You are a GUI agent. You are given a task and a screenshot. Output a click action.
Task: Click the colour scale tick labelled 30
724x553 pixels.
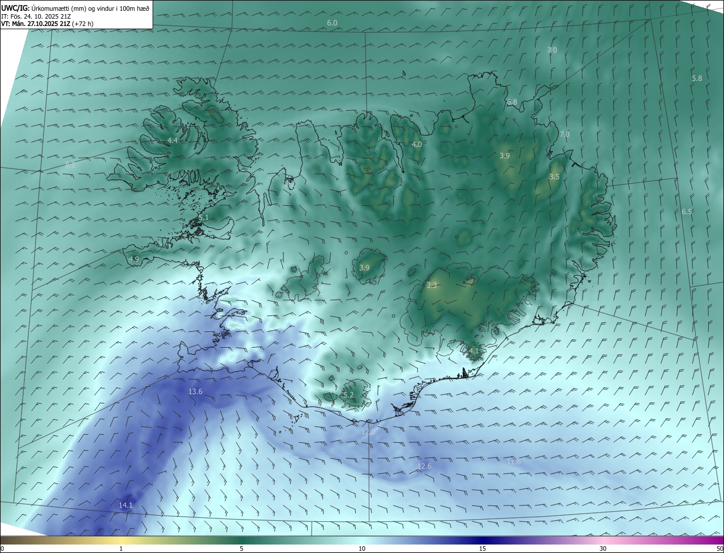pyautogui.click(x=603, y=548)
